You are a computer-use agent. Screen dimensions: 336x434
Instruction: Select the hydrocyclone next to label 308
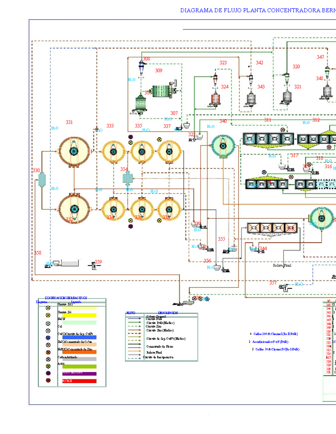(x=142, y=68)
